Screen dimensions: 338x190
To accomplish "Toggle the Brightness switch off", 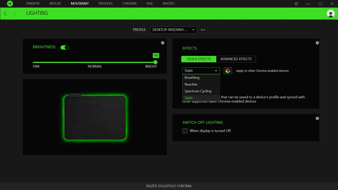I will pos(65,47).
